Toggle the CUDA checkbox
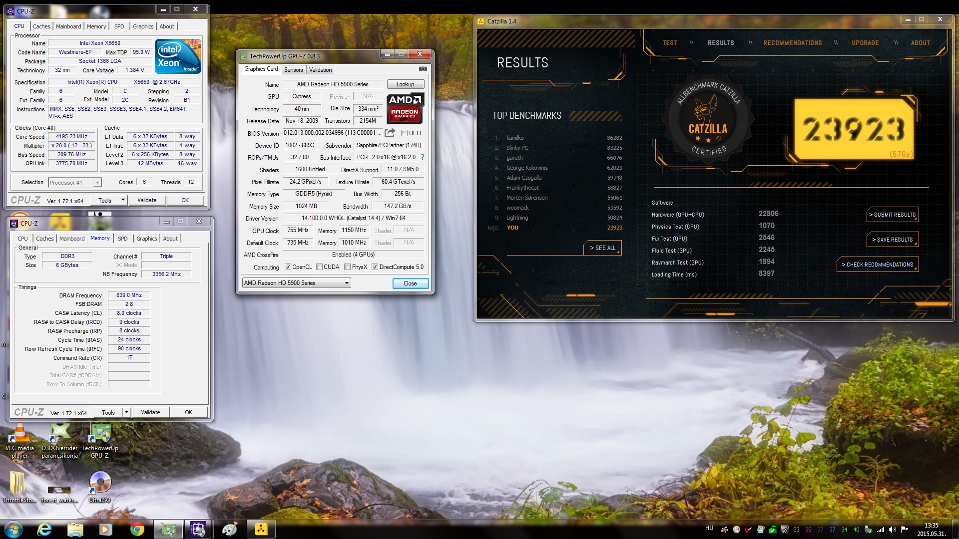Viewport: 959px width, 539px height. (319, 267)
